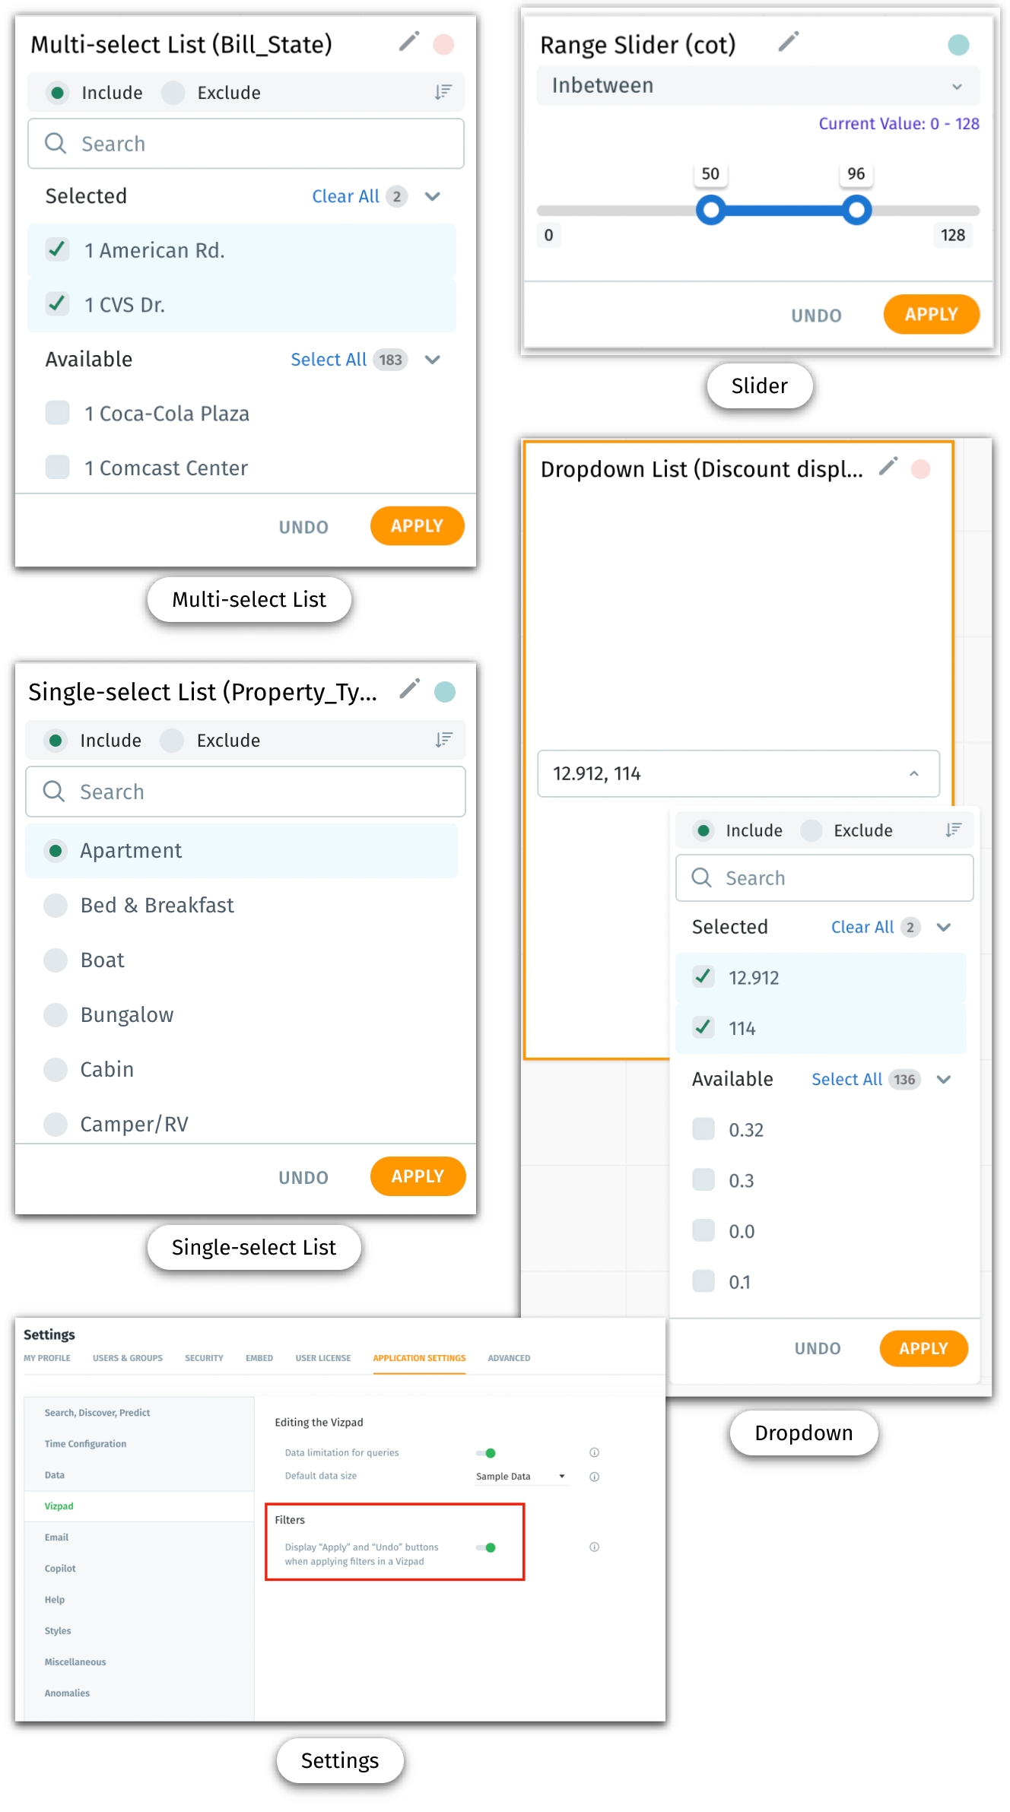
Task: Toggle Display Apply and Undo buttons switch
Action: (x=487, y=1547)
